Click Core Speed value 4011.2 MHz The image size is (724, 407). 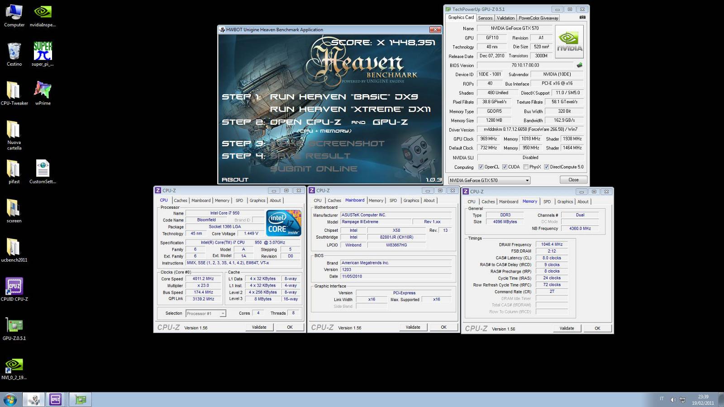(x=203, y=279)
